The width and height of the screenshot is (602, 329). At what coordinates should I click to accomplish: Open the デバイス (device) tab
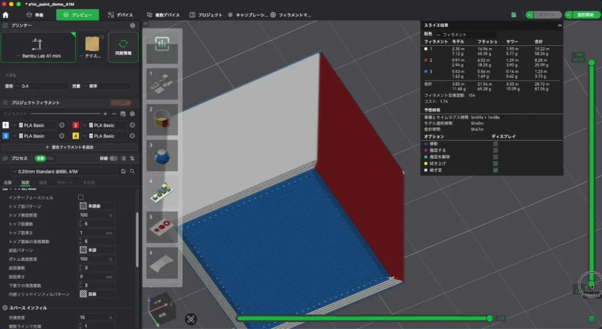pos(121,15)
